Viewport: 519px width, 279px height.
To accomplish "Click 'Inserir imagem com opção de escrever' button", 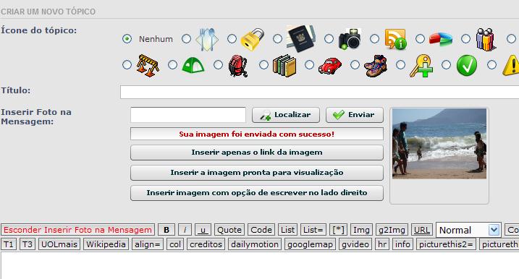I will [257, 193].
